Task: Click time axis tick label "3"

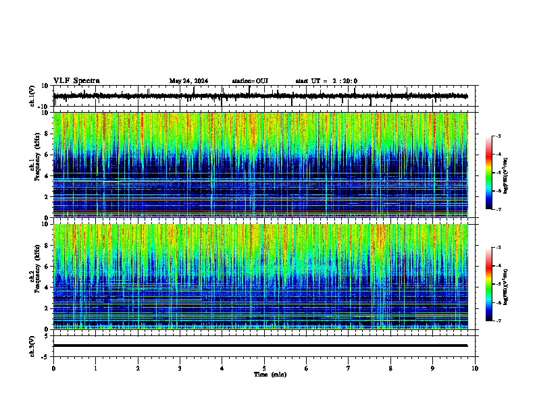Action: click(180, 368)
